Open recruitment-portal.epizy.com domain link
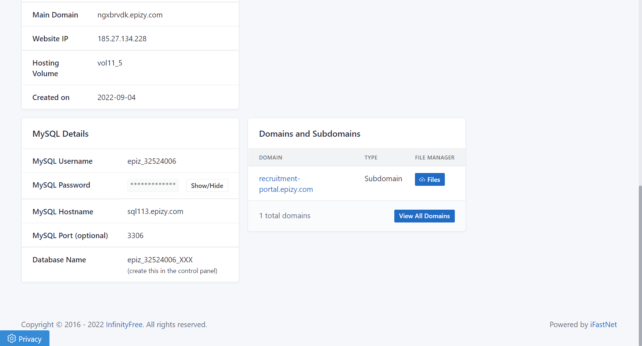Screen dimensions: 642x346 click(286, 184)
